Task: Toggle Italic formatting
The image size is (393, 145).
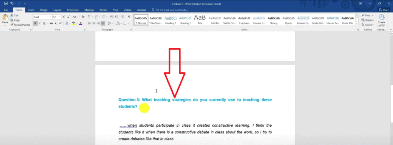Action: (x=40, y=23)
